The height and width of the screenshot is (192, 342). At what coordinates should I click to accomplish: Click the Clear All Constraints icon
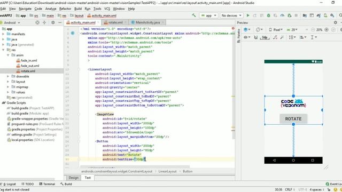tap(275, 37)
